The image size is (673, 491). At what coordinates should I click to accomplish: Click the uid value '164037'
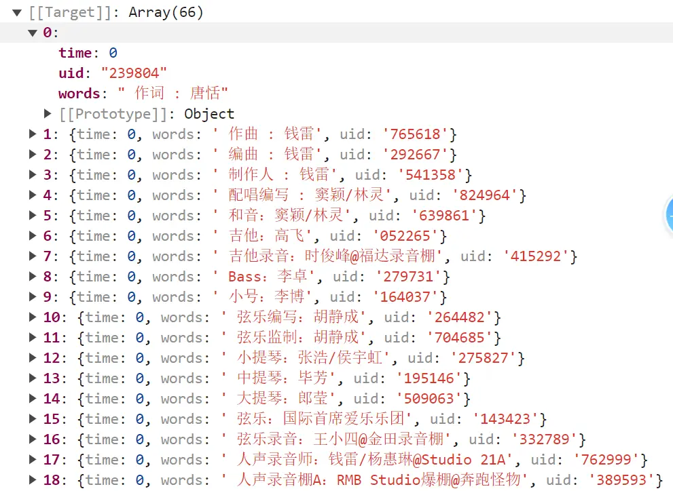pyautogui.click(x=405, y=297)
